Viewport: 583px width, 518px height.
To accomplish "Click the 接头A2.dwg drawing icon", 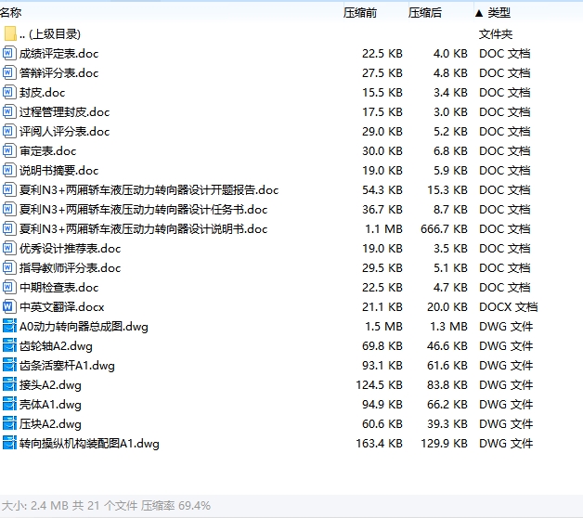I will coord(9,384).
